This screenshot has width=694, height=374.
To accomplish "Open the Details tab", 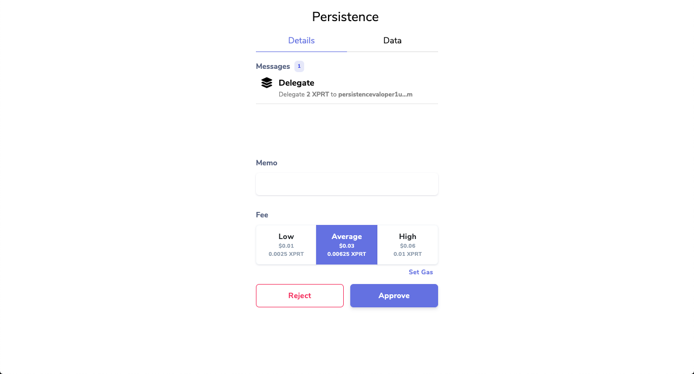I will coord(301,41).
